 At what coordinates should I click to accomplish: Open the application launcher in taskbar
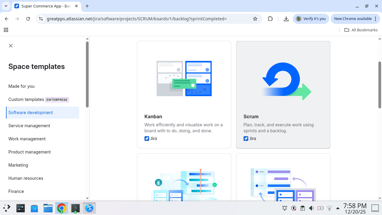7,208
